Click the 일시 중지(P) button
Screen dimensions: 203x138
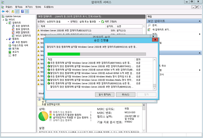(105, 94)
